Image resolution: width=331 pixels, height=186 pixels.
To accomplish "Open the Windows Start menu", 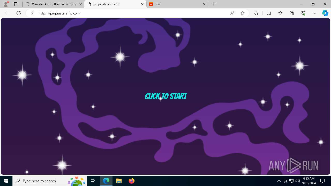I will click(x=6, y=181).
